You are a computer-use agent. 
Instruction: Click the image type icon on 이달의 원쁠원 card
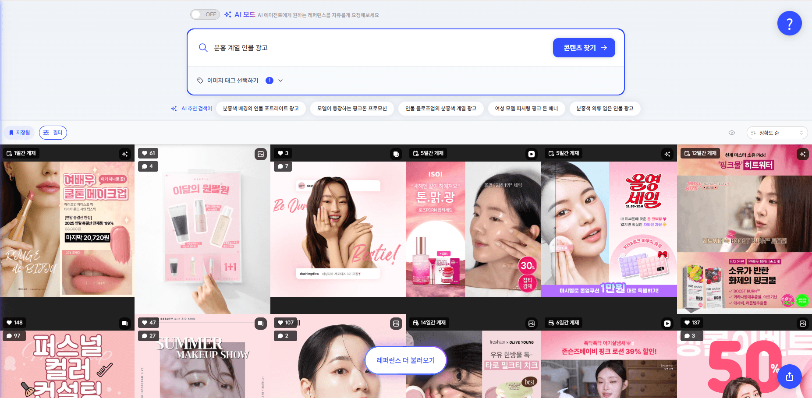point(261,154)
